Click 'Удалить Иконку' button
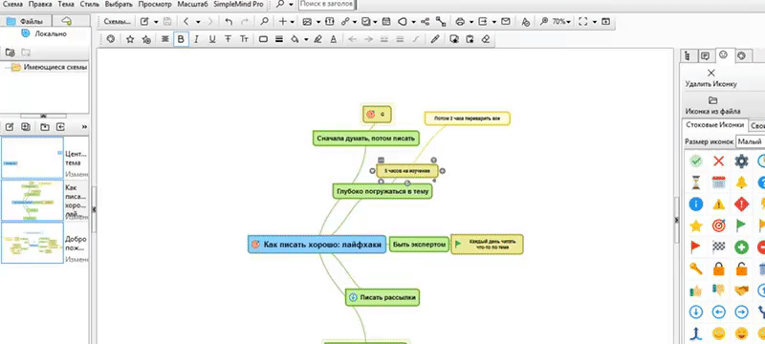Viewport: 765px width, 344px height. point(711,78)
